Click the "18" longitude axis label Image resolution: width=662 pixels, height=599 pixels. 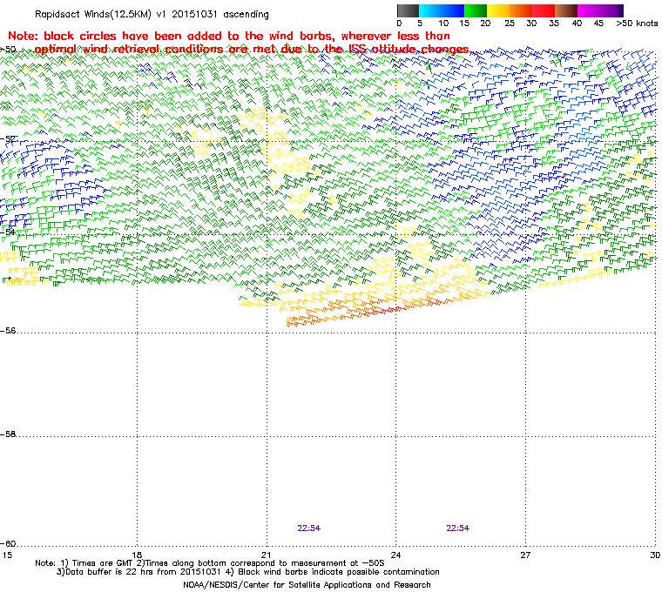137,555
